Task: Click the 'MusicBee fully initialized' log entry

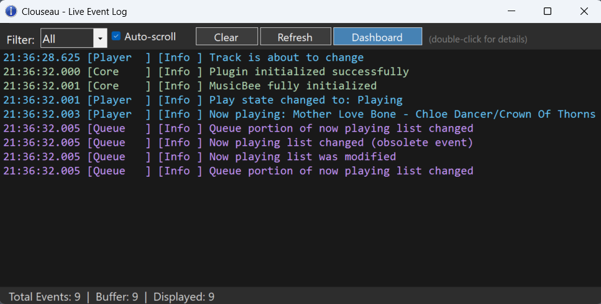Action: 292,86
